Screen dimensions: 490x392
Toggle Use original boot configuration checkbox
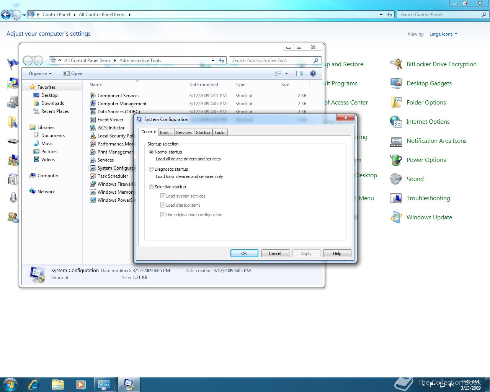163,214
